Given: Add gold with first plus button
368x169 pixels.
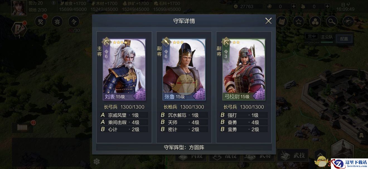Looking at the screenshot, I should point(294,6).
